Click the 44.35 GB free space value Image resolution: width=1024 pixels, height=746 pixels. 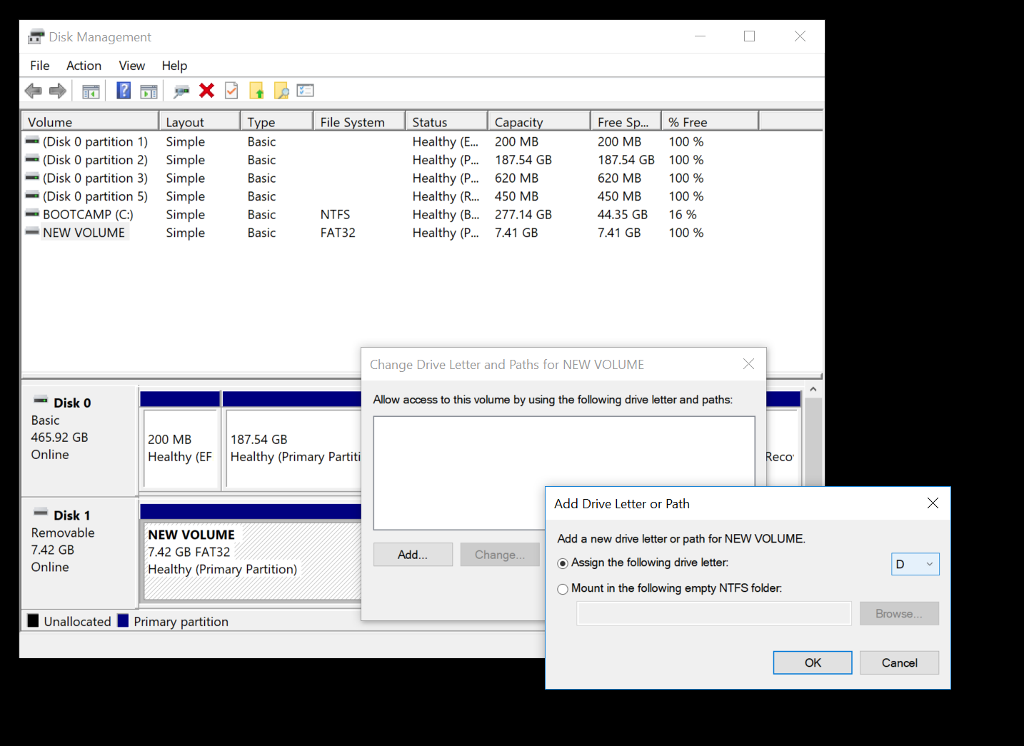point(623,214)
